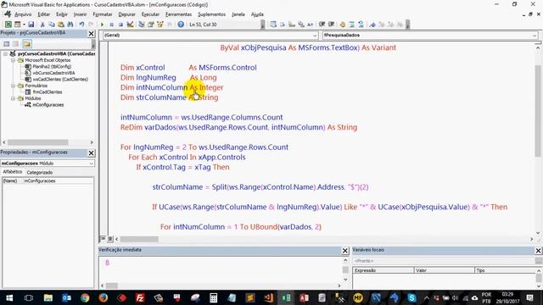This screenshot has height=305, width=543.
Task: Open VBA Help with the blue question mark
Action: point(181,25)
